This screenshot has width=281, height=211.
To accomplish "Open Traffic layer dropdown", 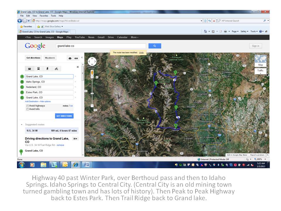I will tap(261, 71).
